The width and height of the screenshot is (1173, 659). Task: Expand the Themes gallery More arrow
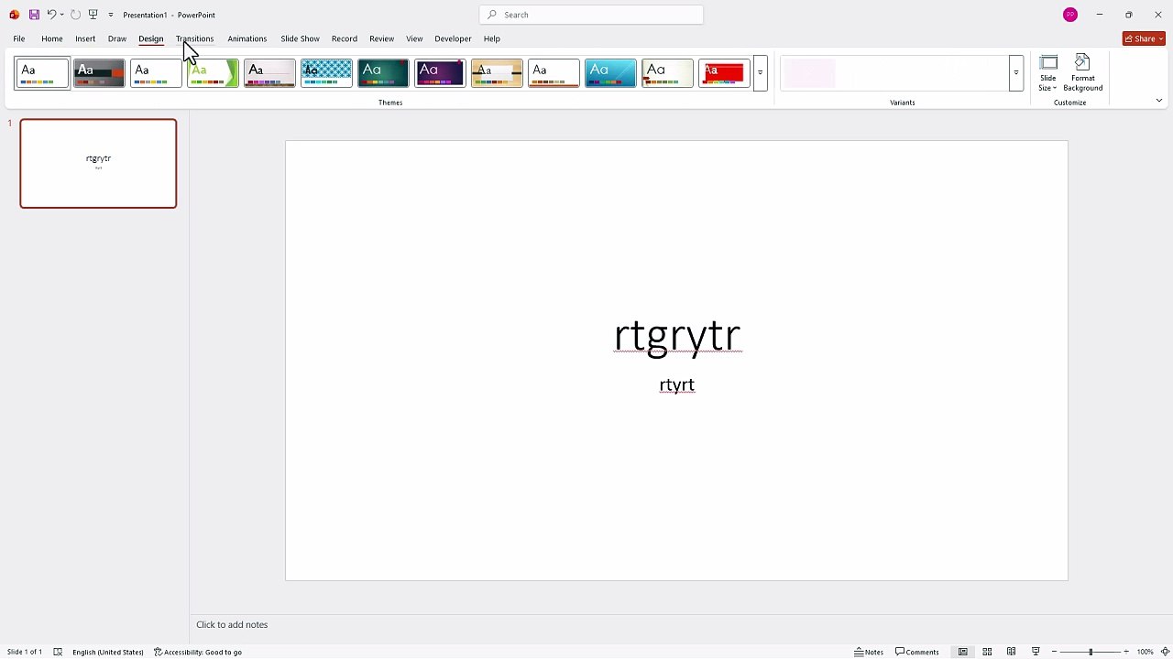coord(760,73)
